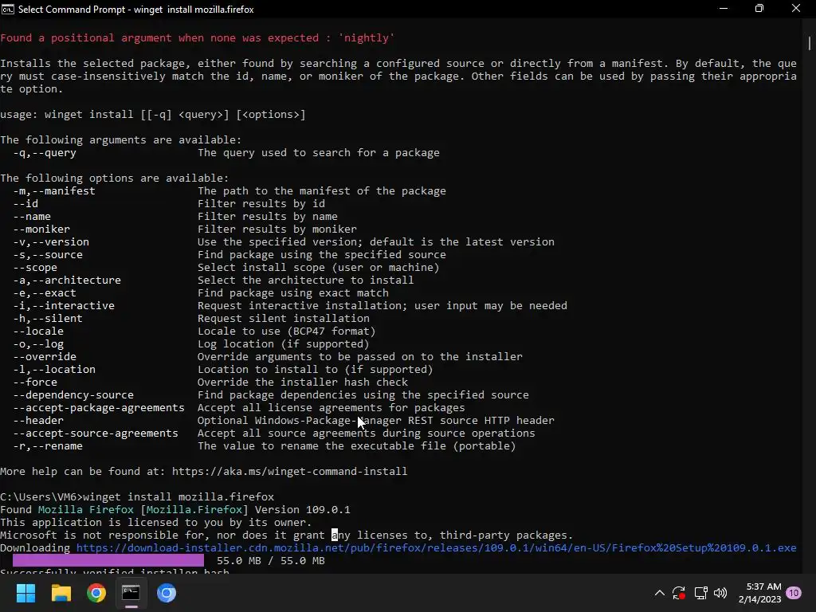Click the '--override' option text
The width and height of the screenshot is (816, 612).
click(45, 356)
